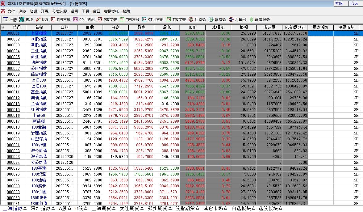
Task: Open 赢家服务 from the toolbar
Action: click(x=260, y=20)
